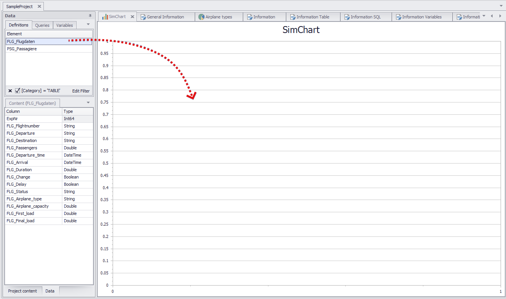Click the X icon to remove the Category filter
This screenshot has height=299, width=506.
[10, 91]
